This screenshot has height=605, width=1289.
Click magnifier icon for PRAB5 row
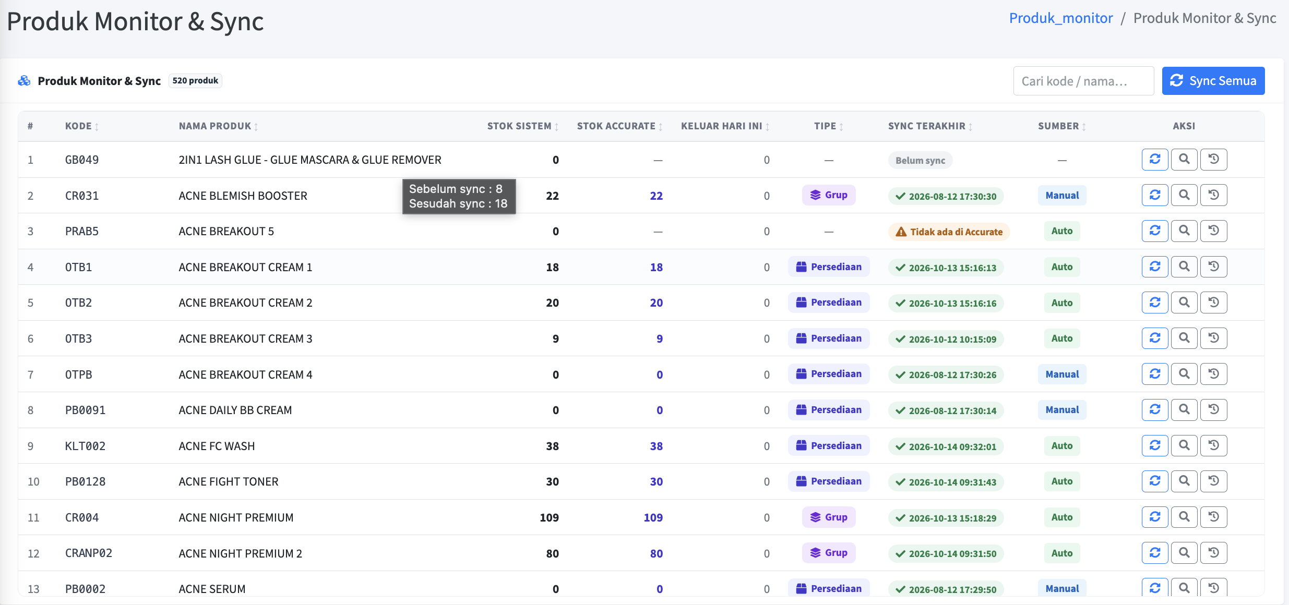[x=1184, y=231]
